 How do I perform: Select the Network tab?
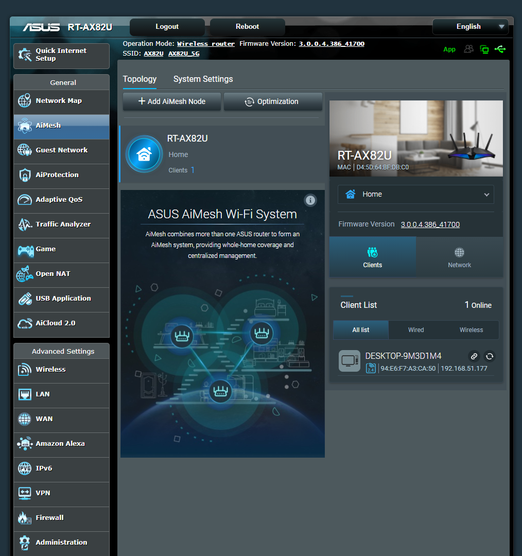tap(459, 257)
